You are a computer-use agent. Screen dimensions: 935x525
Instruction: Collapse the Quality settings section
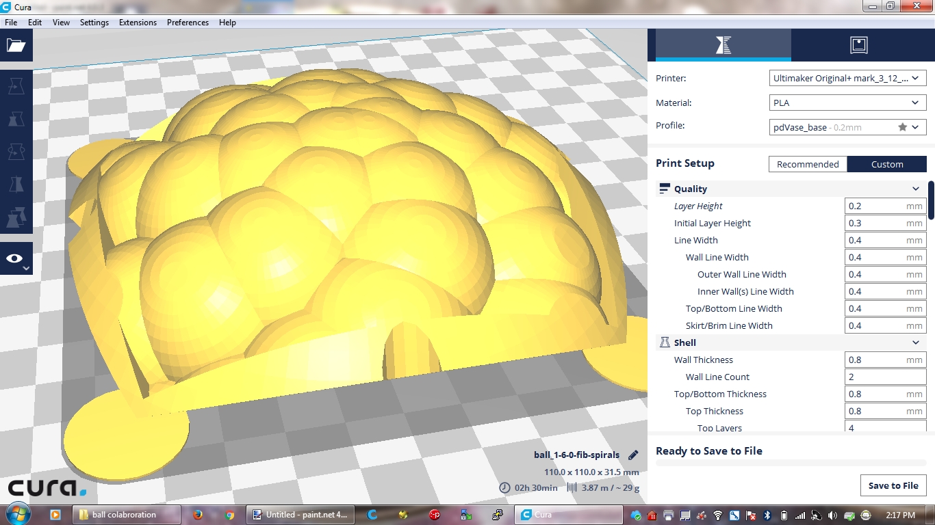click(x=915, y=189)
